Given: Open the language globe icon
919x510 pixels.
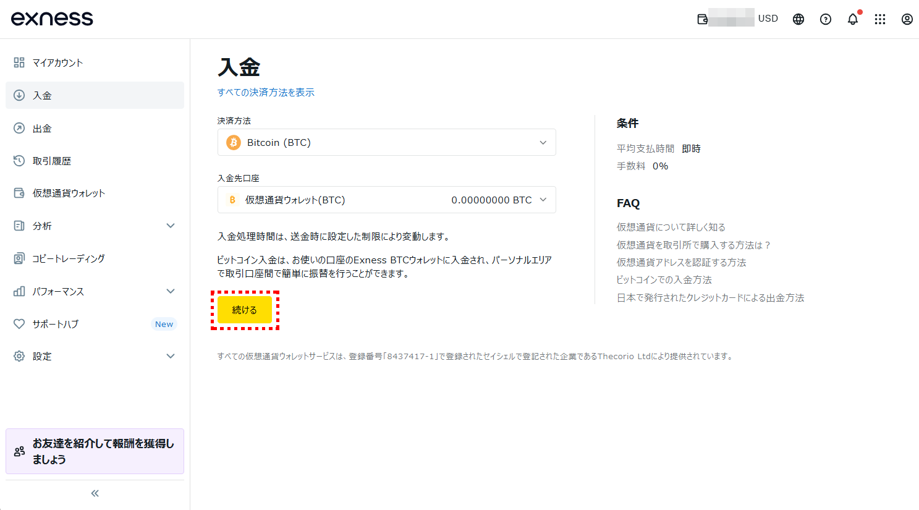Looking at the screenshot, I should 798,19.
